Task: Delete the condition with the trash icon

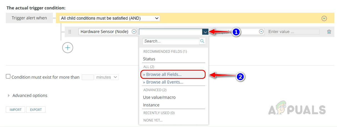Action: pos(329,32)
